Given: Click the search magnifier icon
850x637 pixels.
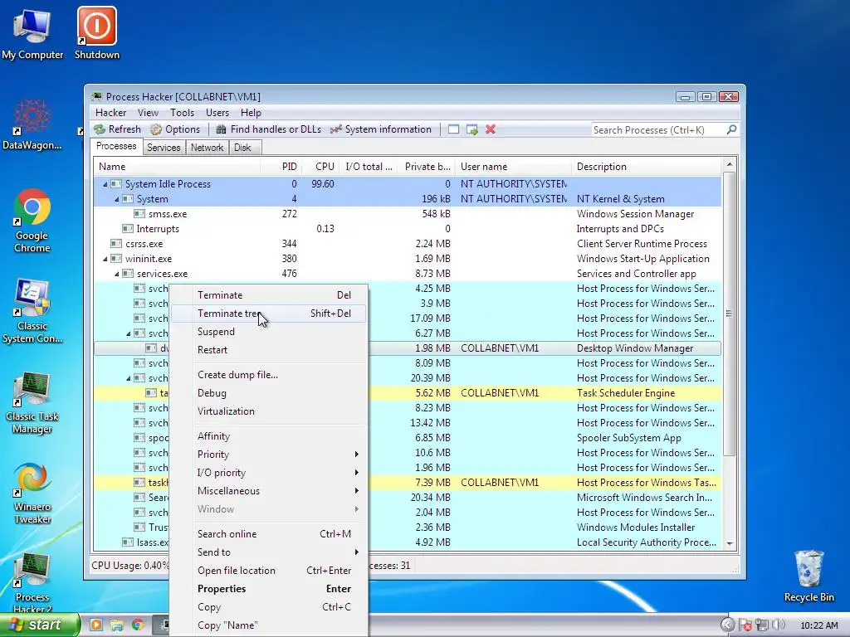Looking at the screenshot, I should [x=731, y=129].
